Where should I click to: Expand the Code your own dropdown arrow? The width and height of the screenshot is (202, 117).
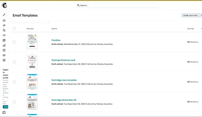click(x=201, y=15)
